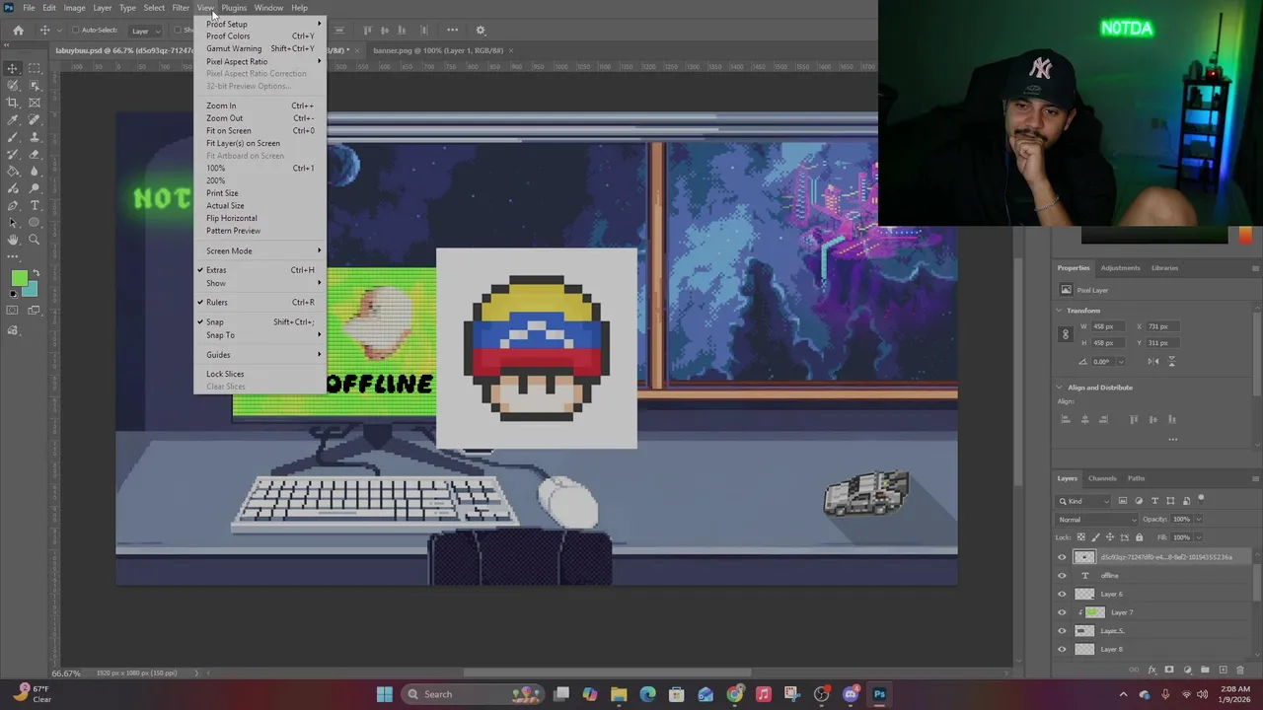The height and width of the screenshot is (710, 1263).
Task: Open the Opacity dropdown arrow
Action: click(1198, 520)
